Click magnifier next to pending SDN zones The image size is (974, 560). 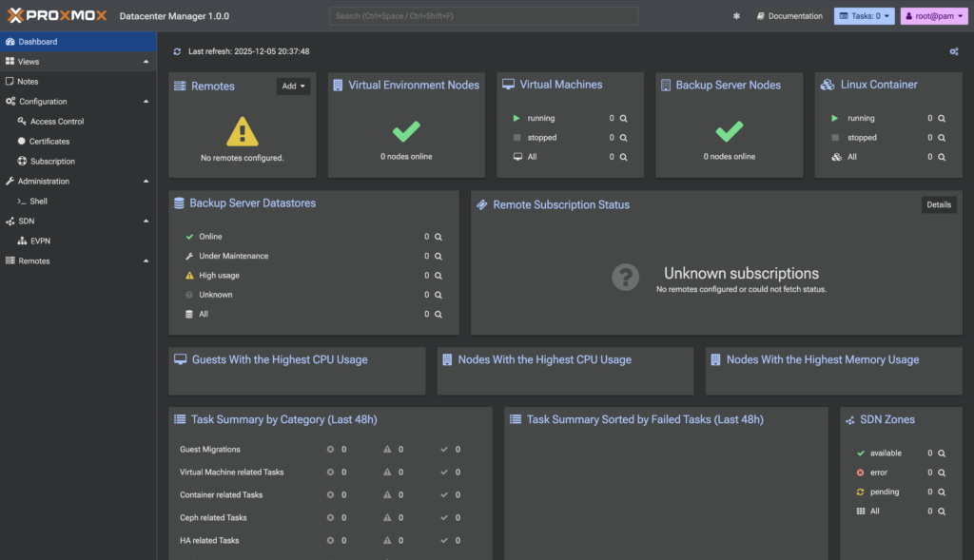tap(942, 492)
